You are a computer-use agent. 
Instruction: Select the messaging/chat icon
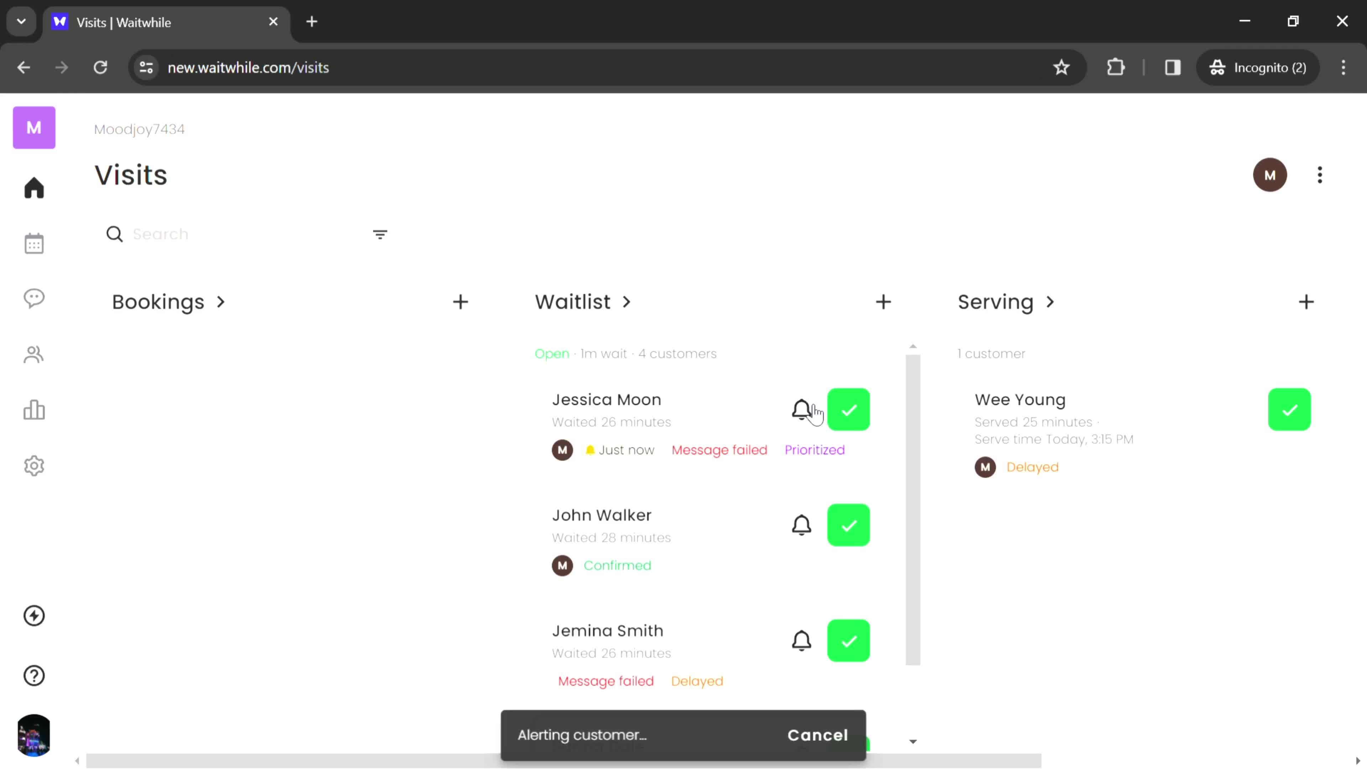click(x=34, y=299)
